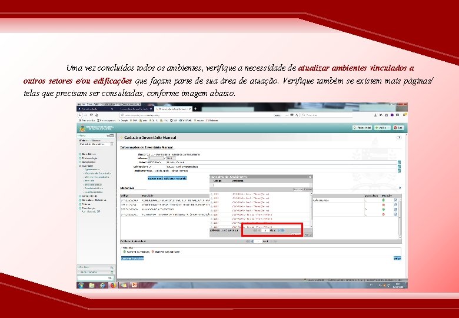
Task: Open a new browser tab with plus
Action: 195,108
